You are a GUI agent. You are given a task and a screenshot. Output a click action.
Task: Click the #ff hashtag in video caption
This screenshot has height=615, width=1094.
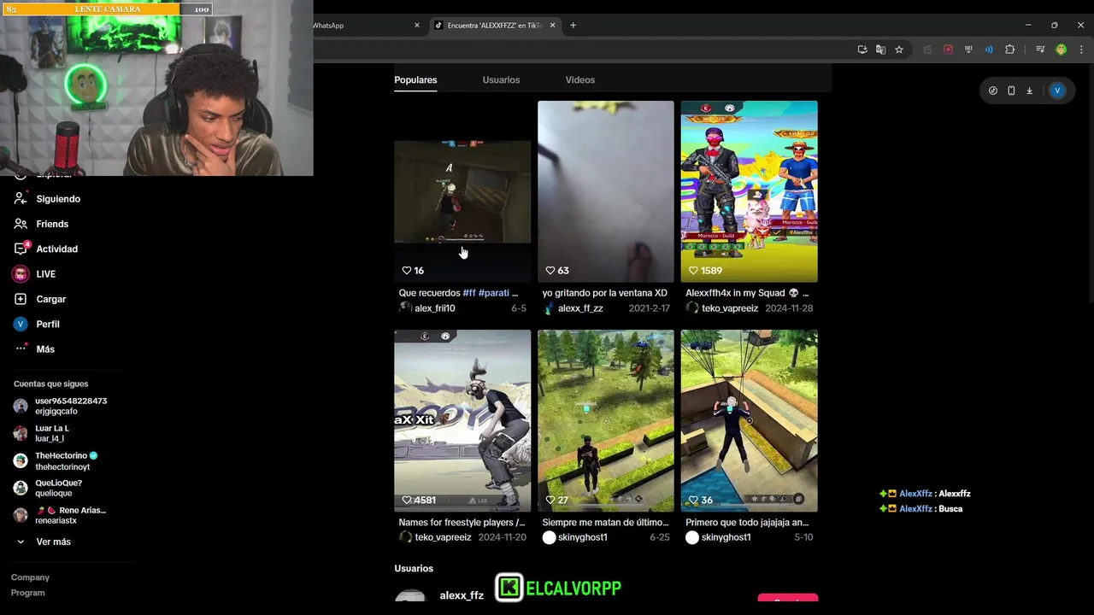pyautogui.click(x=469, y=293)
